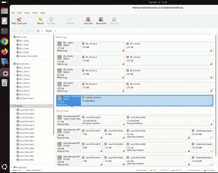Select Local Disk (sdc3) LDM Data Partition
The width and height of the screenshot is (218, 173).
[x=158, y=134]
